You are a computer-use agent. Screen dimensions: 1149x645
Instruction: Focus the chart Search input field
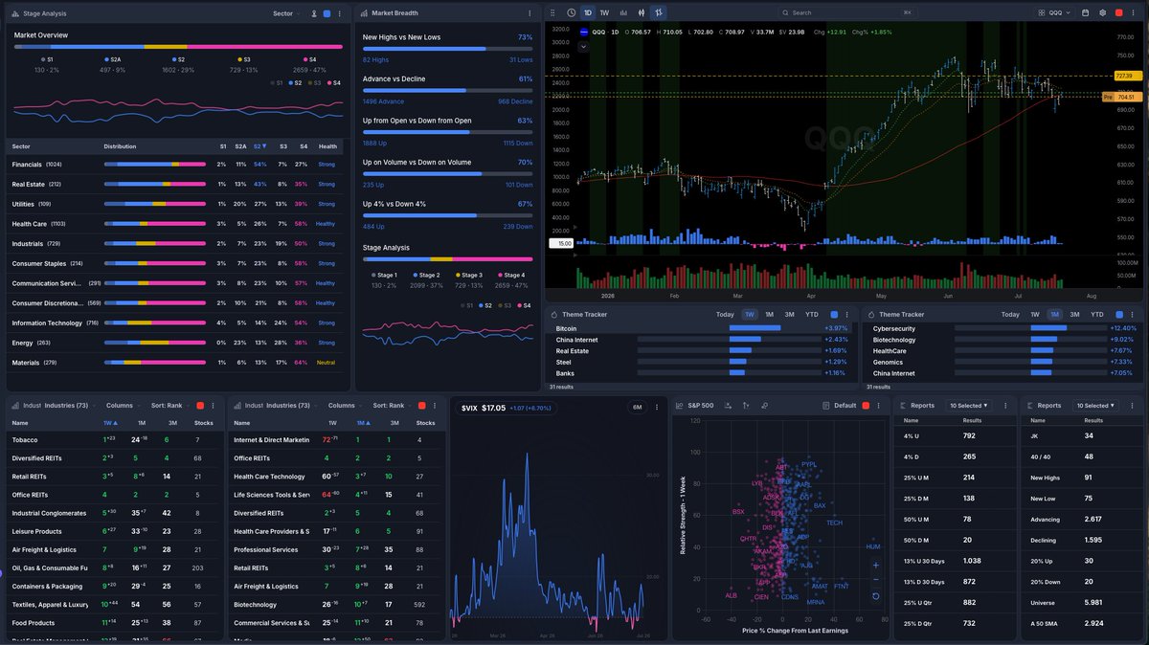click(x=847, y=12)
